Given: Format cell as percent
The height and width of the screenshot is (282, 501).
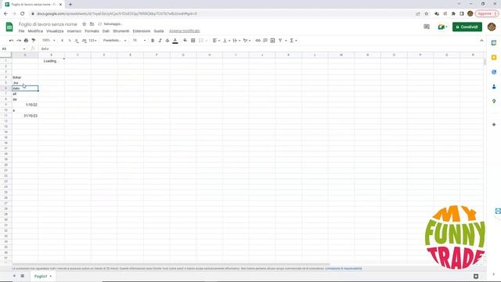Looking at the screenshot, I should pyautogui.click(x=70, y=41).
